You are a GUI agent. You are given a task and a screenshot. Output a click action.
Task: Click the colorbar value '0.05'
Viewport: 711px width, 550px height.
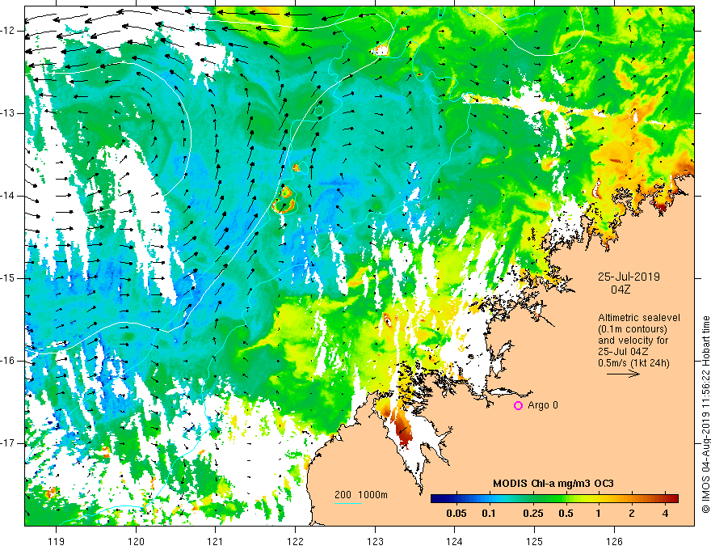pyautogui.click(x=456, y=514)
